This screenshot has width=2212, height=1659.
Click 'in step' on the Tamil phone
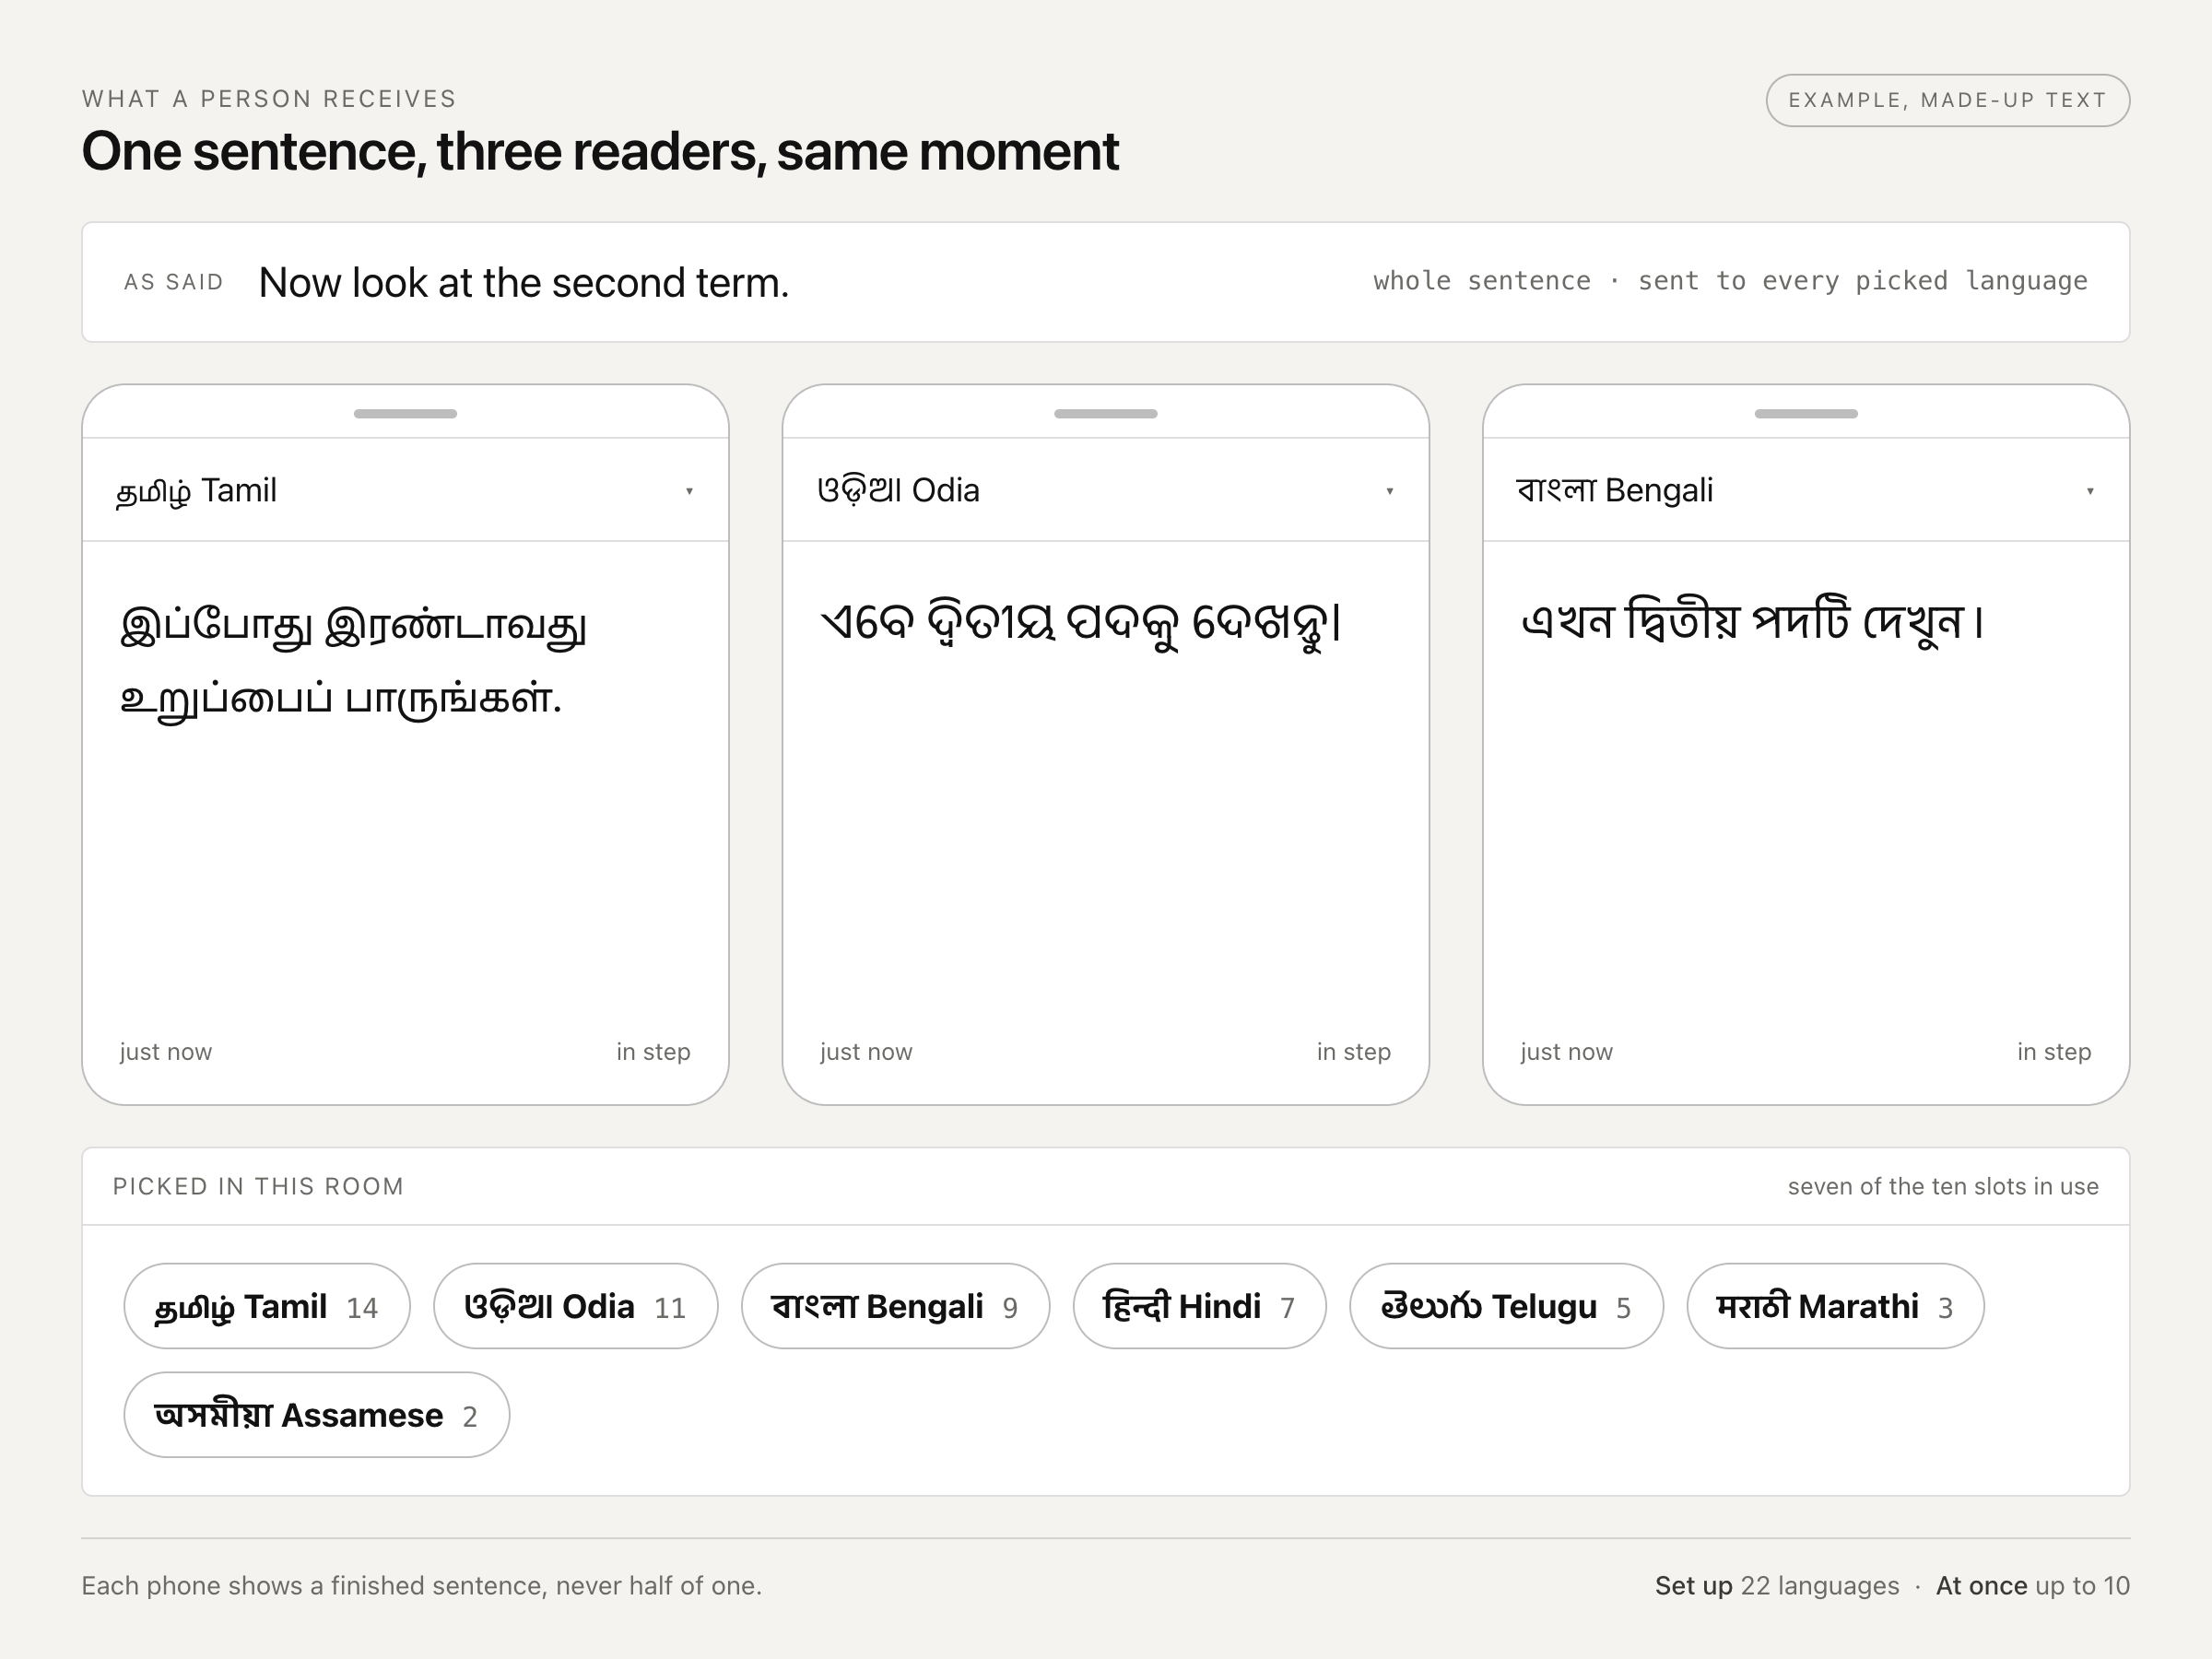point(653,1052)
